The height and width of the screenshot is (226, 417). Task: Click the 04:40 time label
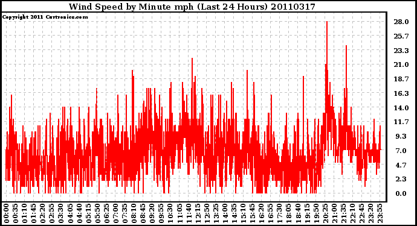coord(79,213)
